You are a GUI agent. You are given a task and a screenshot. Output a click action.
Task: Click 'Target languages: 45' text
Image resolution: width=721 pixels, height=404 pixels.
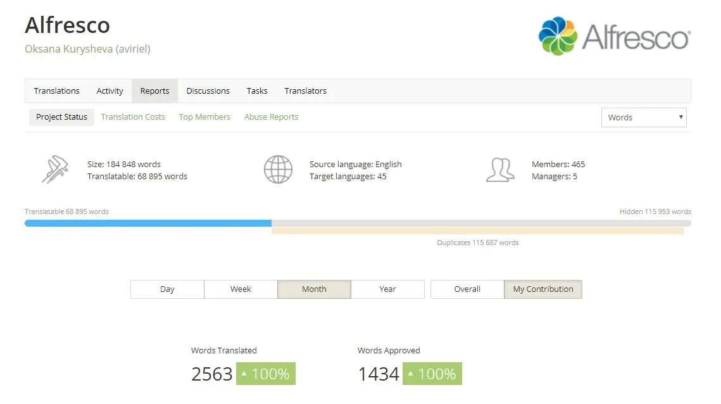tap(348, 176)
